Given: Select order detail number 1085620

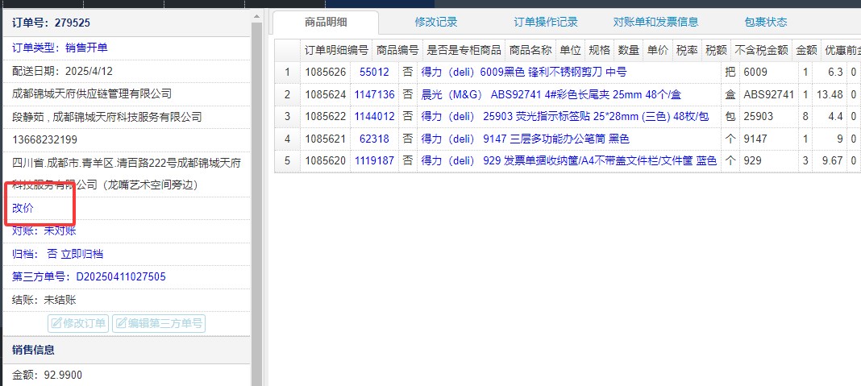Looking at the screenshot, I should (x=326, y=161).
